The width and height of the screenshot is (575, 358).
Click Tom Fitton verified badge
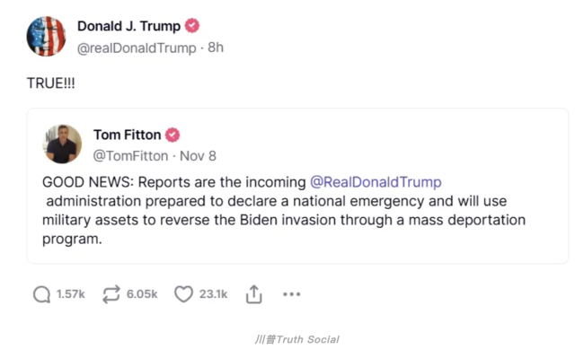tap(172, 135)
